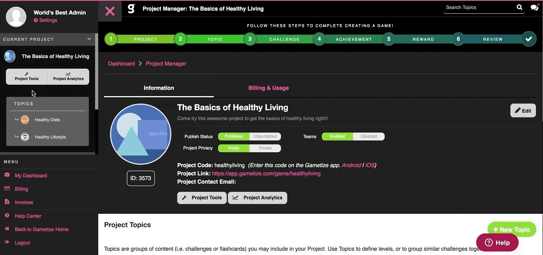Image resolution: width=543 pixels, height=255 pixels.
Task: Click the admin profile avatar
Action: click(x=16, y=16)
